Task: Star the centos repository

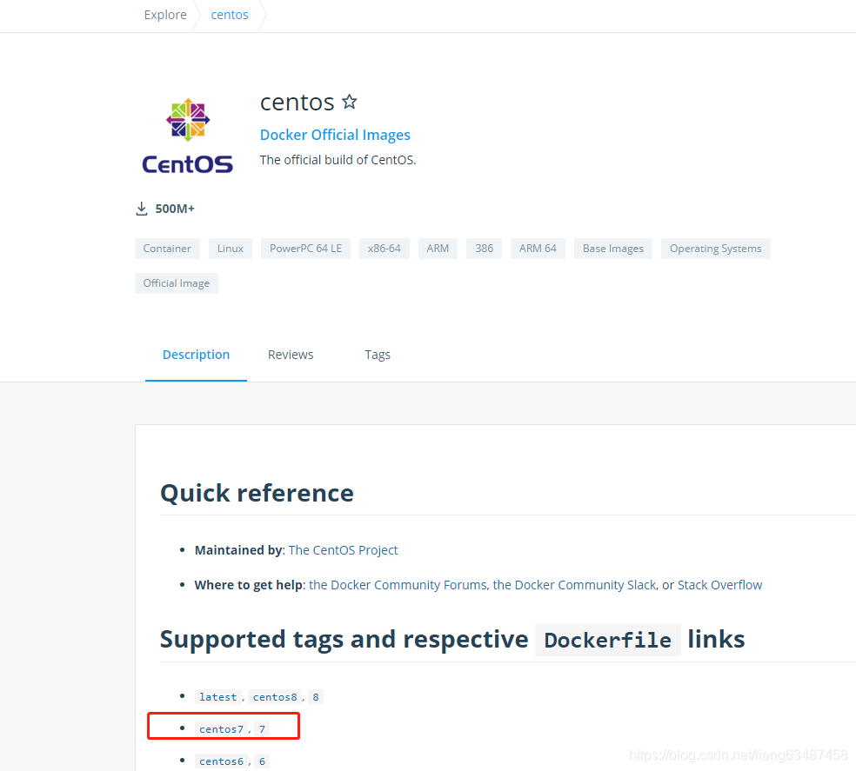Action: [350, 102]
